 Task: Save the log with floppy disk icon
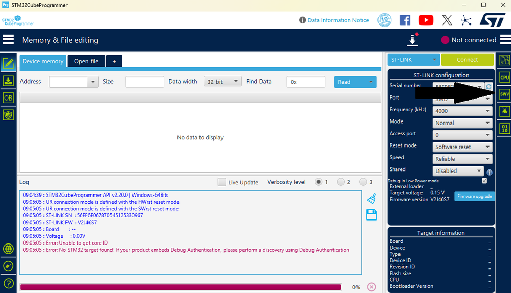pyautogui.click(x=371, y=215)
